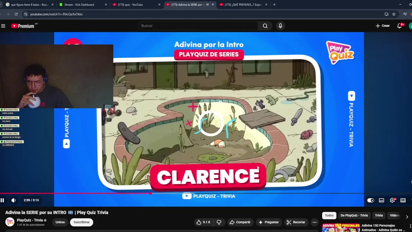Open the PlayQuiz - Trivia channel avatar
This screenshot has width=412, height=232.
pyautogui.click(x=10, y=222)
